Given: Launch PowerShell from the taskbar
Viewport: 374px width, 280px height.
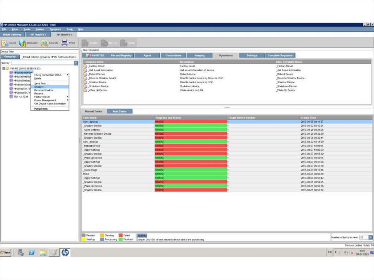Looking at the screenshot, I should point(31,252).
